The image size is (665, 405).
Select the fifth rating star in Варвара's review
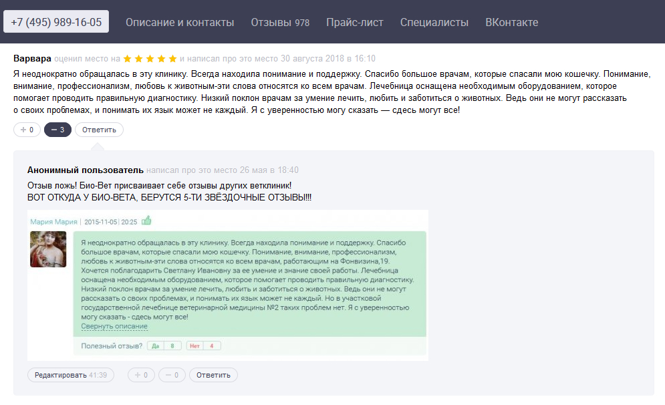click(172, 59)
